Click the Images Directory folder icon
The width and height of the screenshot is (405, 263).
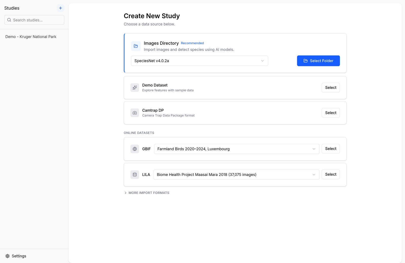(136, 46)
